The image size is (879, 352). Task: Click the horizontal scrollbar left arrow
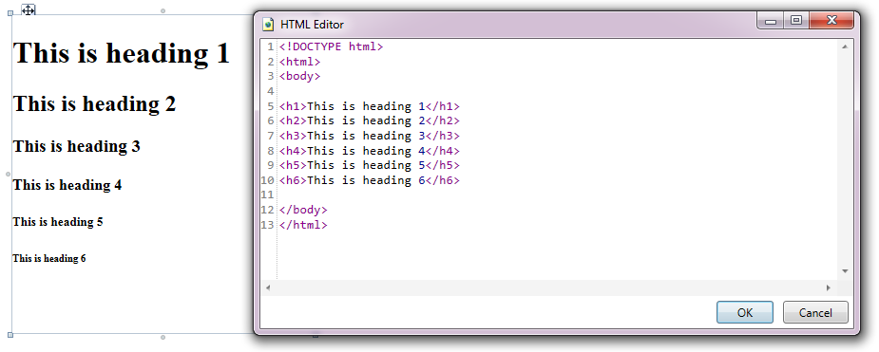pyautogui.click(x=267, y=287)
